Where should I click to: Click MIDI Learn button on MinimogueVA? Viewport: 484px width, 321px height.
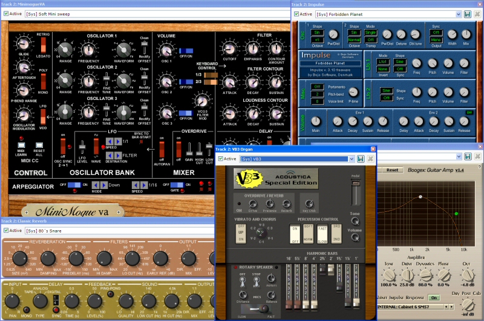coord(21,145)
